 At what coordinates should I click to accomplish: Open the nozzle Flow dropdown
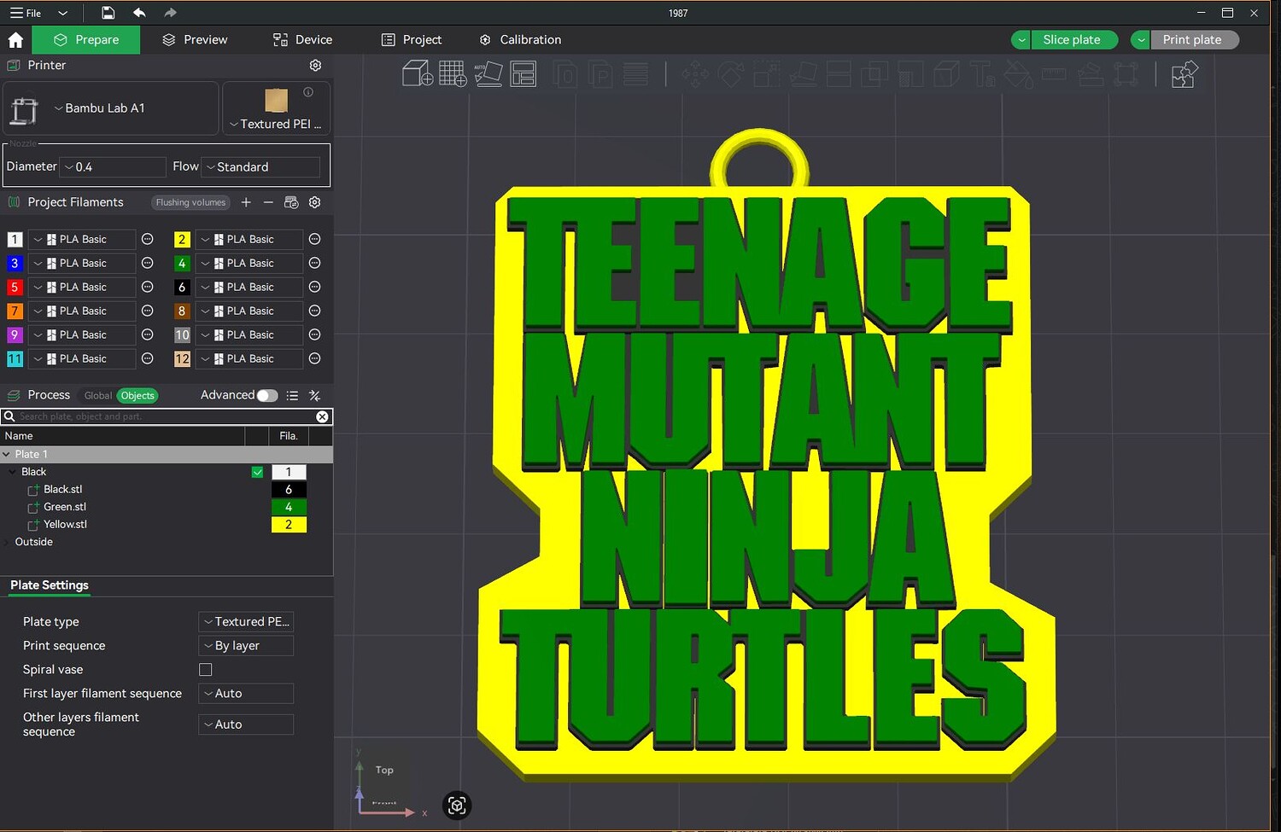(x=261, y=167)
